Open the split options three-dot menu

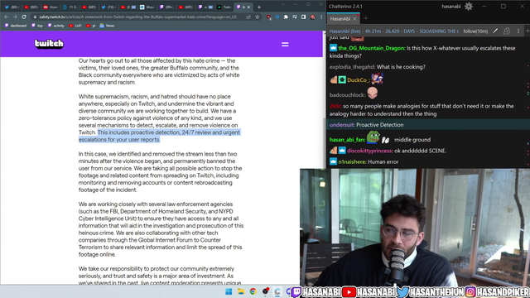coord(518,31)
